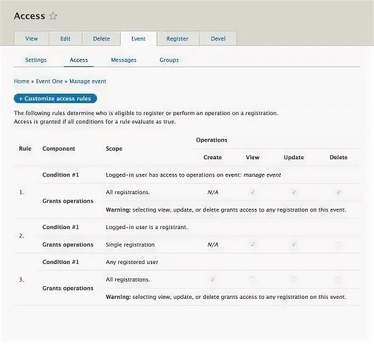Click the View column header in table

pyautogui.click(x=252, y=157)
